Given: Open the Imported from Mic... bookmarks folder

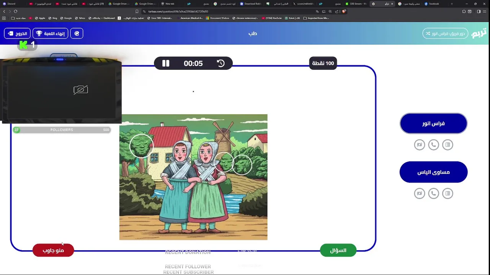Looking at the screenshot, I should click(316, 18).
